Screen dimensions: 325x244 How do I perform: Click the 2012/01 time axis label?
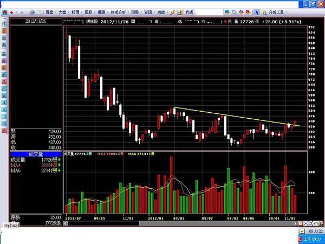click(155, 219)
